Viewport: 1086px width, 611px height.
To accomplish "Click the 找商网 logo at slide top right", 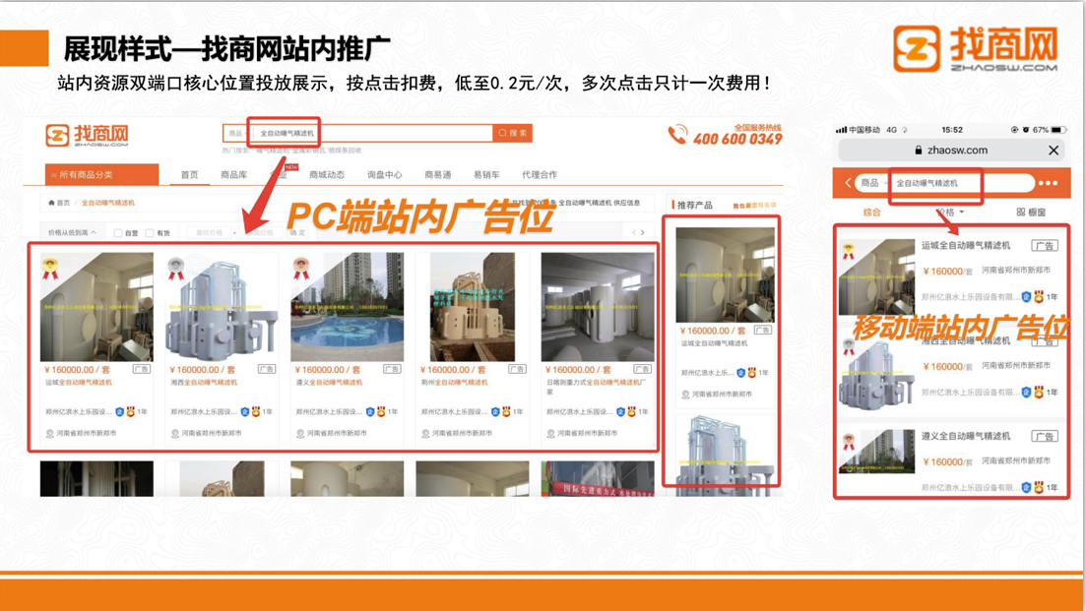I will point(976,48).
